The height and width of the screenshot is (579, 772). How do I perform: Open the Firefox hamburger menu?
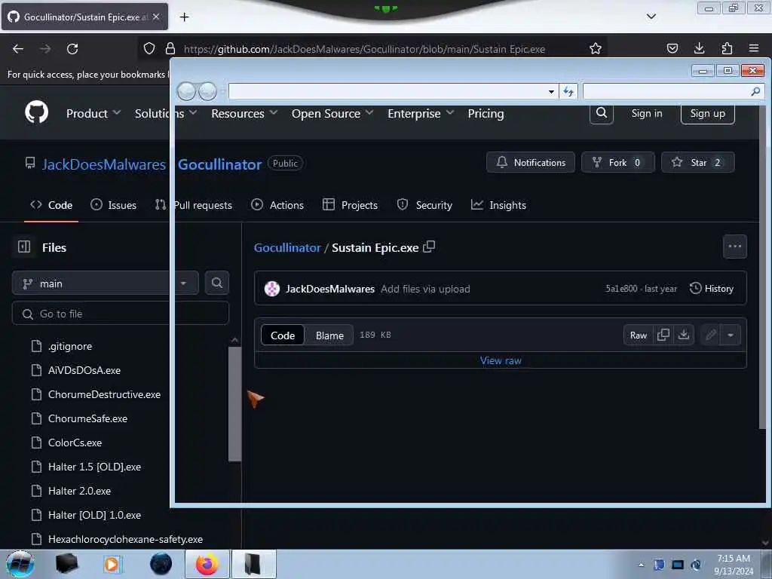point(754,48)
